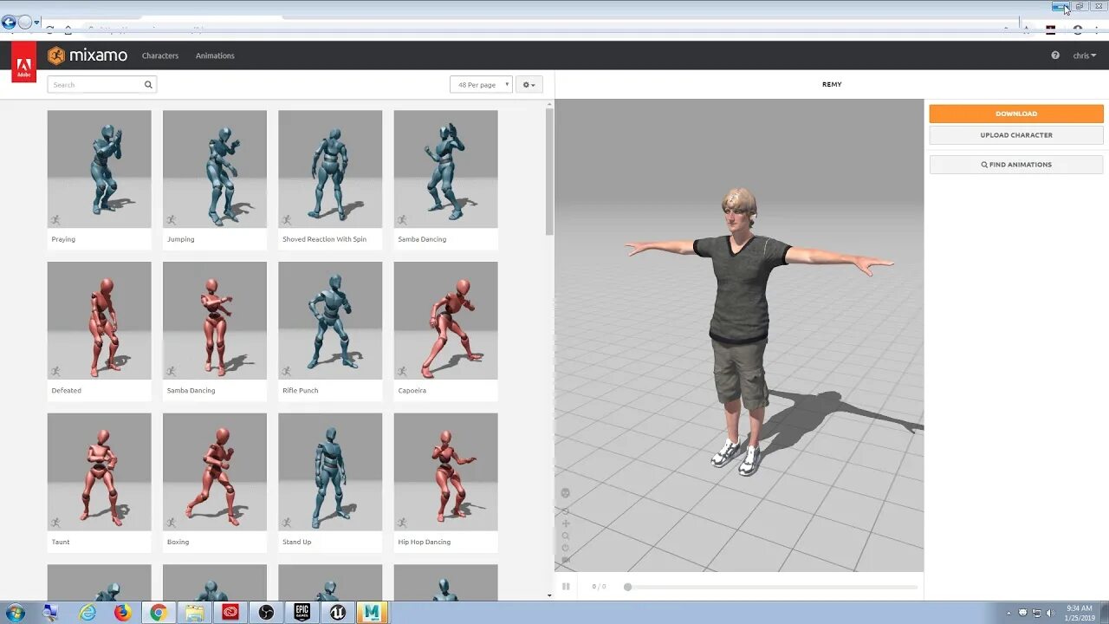The height and width of the screenshot is (624, 1109).
Task: Open Unreal Engine from the taskbar
Action: [337, 613]
